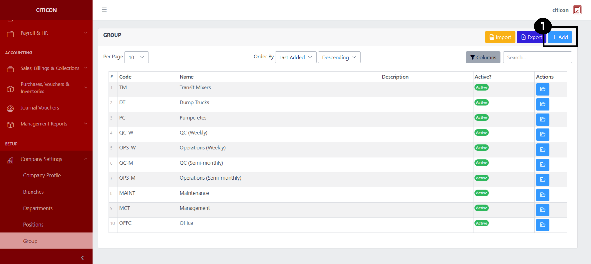Open the Last Added order dropdown
This screenshot has width=591, height=264.
click(x=295, y=57)
